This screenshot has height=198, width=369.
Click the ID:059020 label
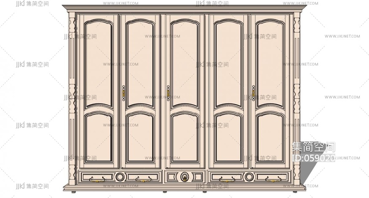tap(313, 158)
